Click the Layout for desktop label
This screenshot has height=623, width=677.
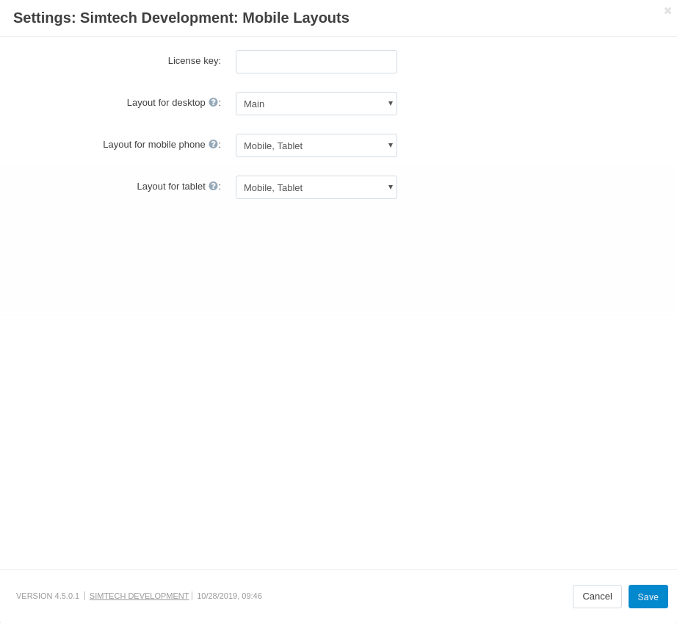166,102
